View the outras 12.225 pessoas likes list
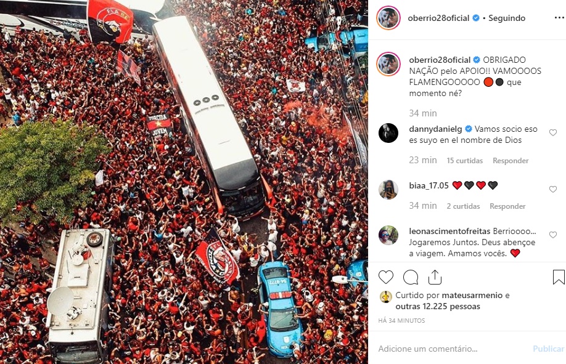 (438, 307)
